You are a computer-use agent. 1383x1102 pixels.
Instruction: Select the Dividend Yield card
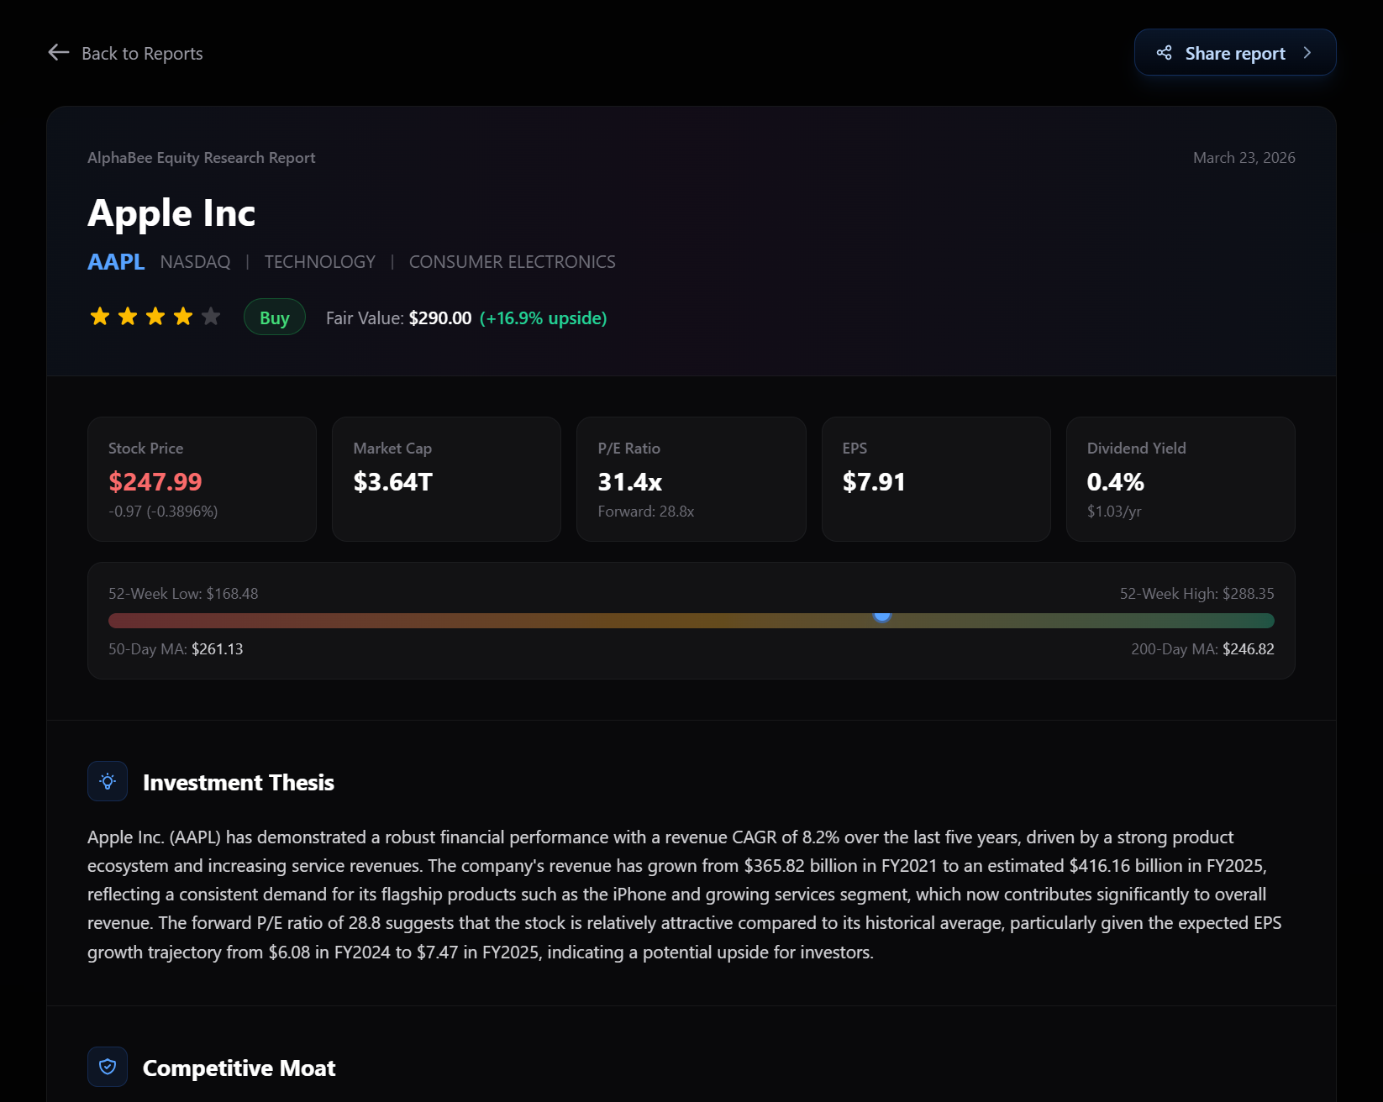[1180, 479]
